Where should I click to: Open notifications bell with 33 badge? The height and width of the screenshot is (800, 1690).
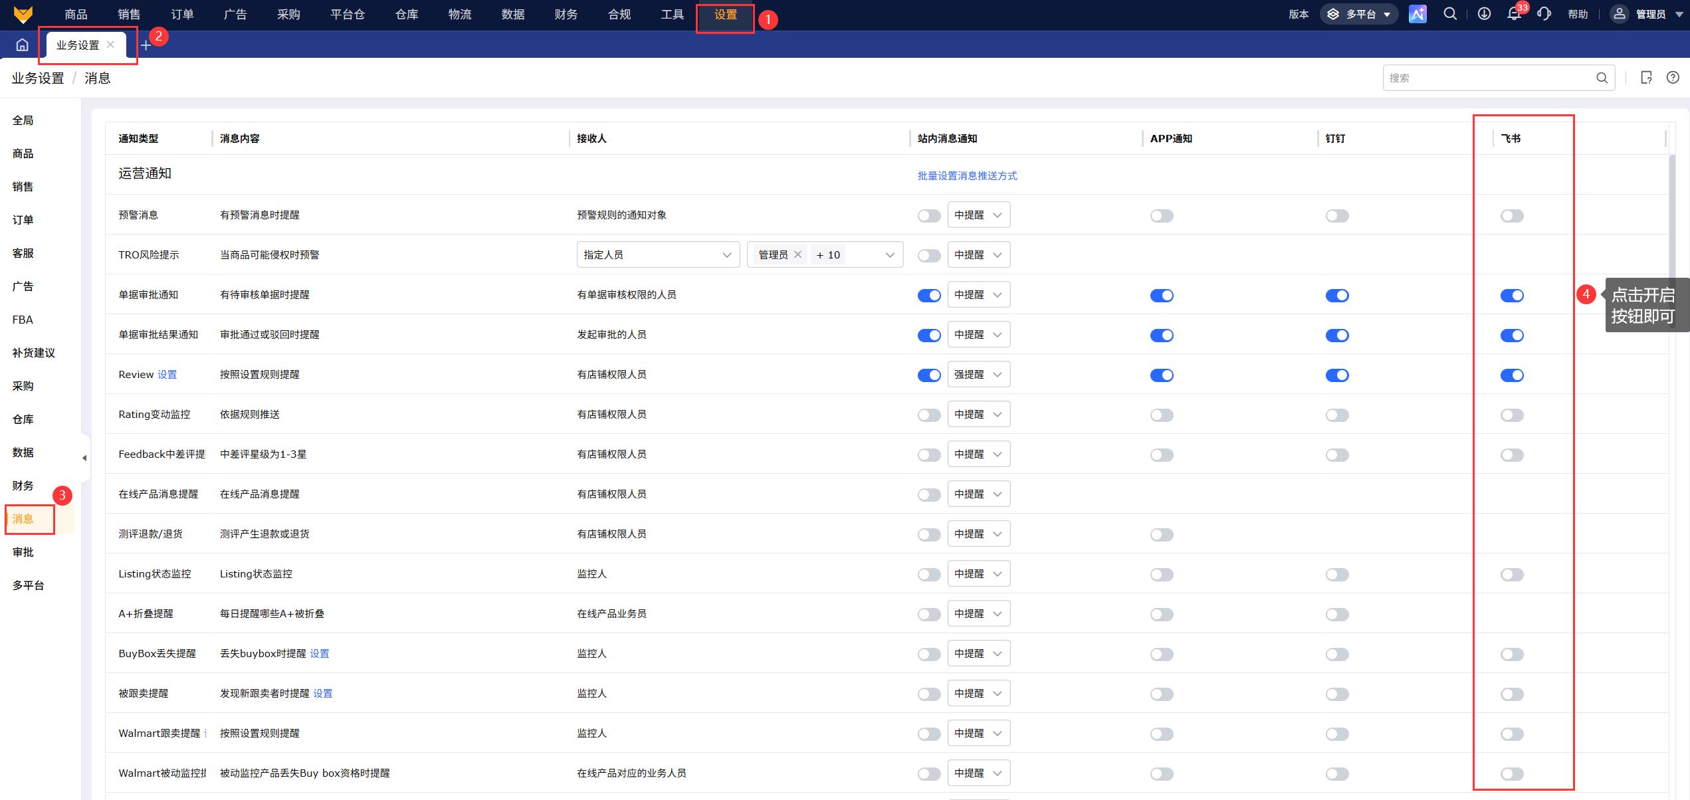coord(1514,14)
